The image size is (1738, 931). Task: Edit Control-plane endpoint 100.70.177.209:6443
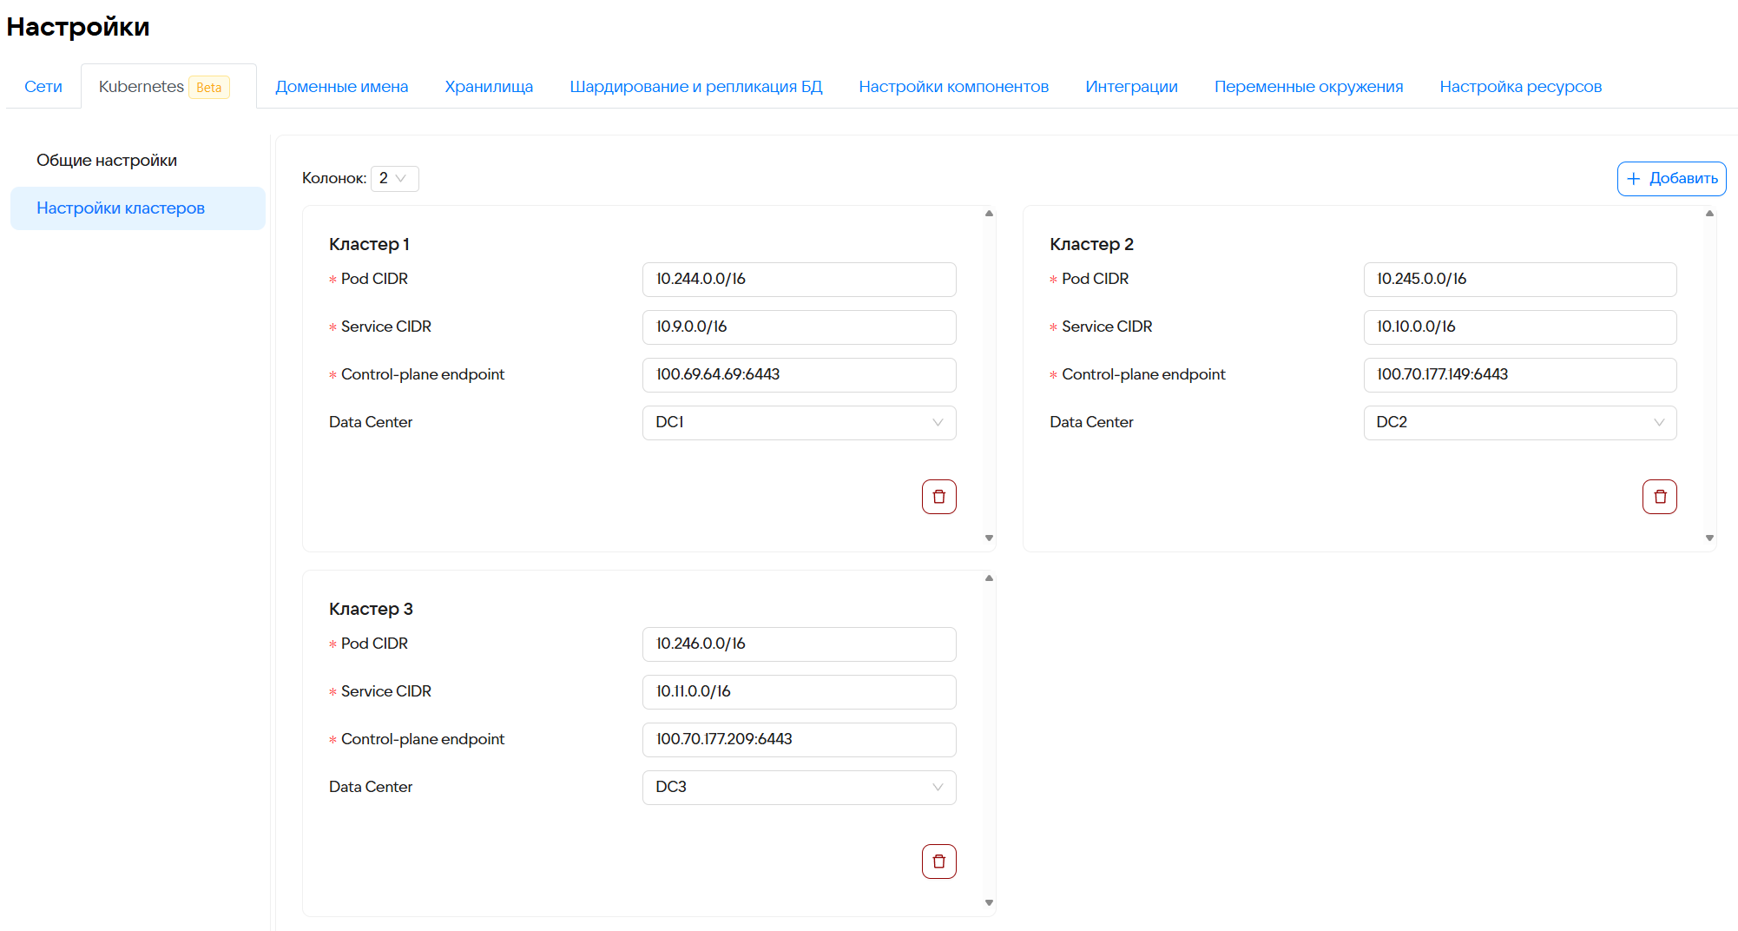pyautogui.click(x=799, y=740)
